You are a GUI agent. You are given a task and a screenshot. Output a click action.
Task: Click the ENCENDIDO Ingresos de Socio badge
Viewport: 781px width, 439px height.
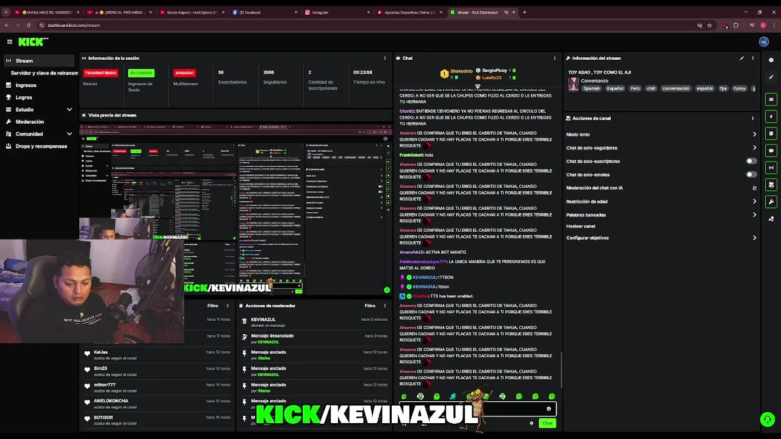tap(141, 73)
